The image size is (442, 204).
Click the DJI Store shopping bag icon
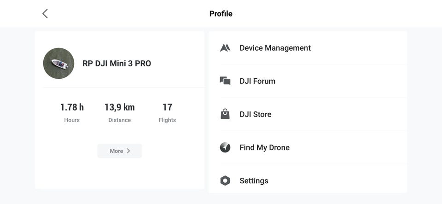pos(225,114)
